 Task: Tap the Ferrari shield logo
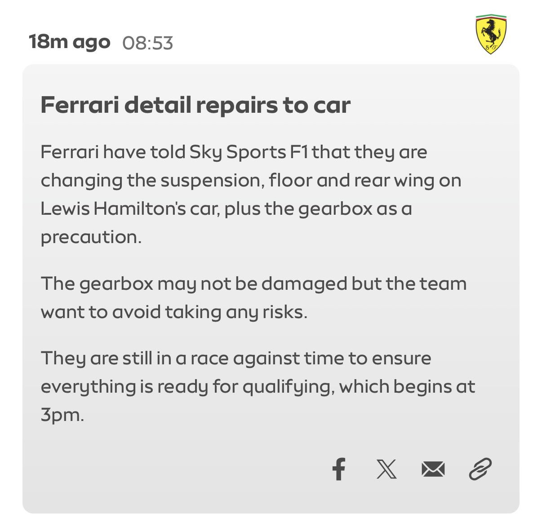tap(491, 34)
